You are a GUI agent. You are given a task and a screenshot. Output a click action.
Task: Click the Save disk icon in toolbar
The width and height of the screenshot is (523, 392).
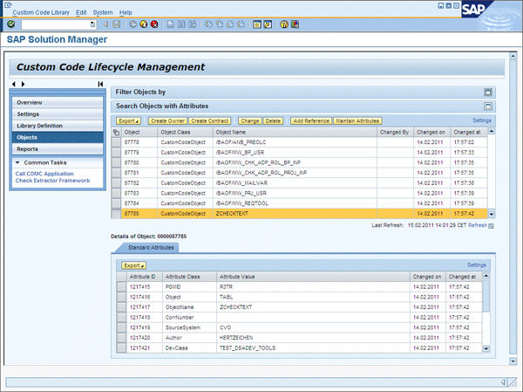click(116, 24)
